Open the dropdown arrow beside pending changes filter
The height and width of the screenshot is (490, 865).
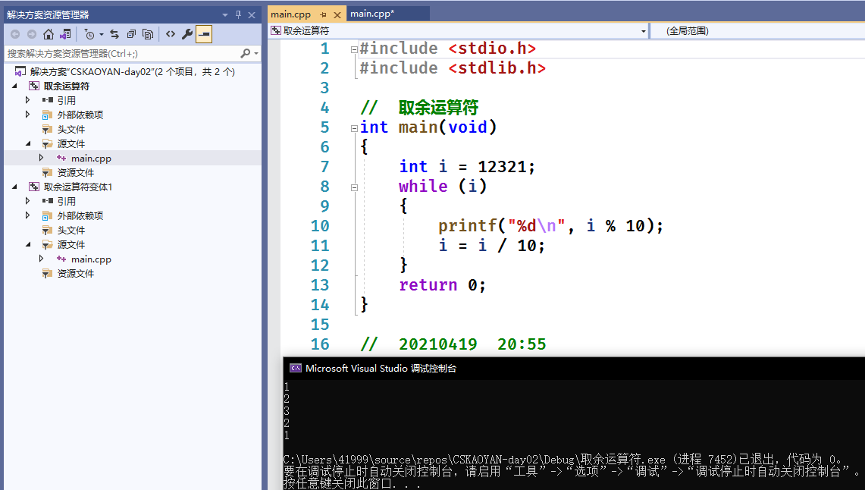[x=102, y=35]
